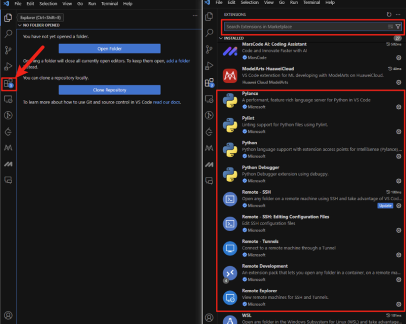Open Source Control in the Extensions window's activity bar
Viewport: 406px width, 324px height.
click(209, 49)
